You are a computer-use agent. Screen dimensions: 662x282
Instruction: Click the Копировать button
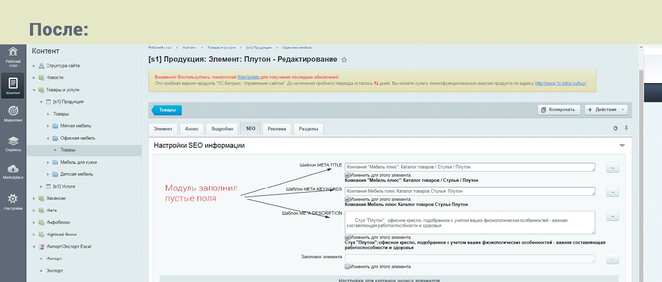click(x=559, y=109)
